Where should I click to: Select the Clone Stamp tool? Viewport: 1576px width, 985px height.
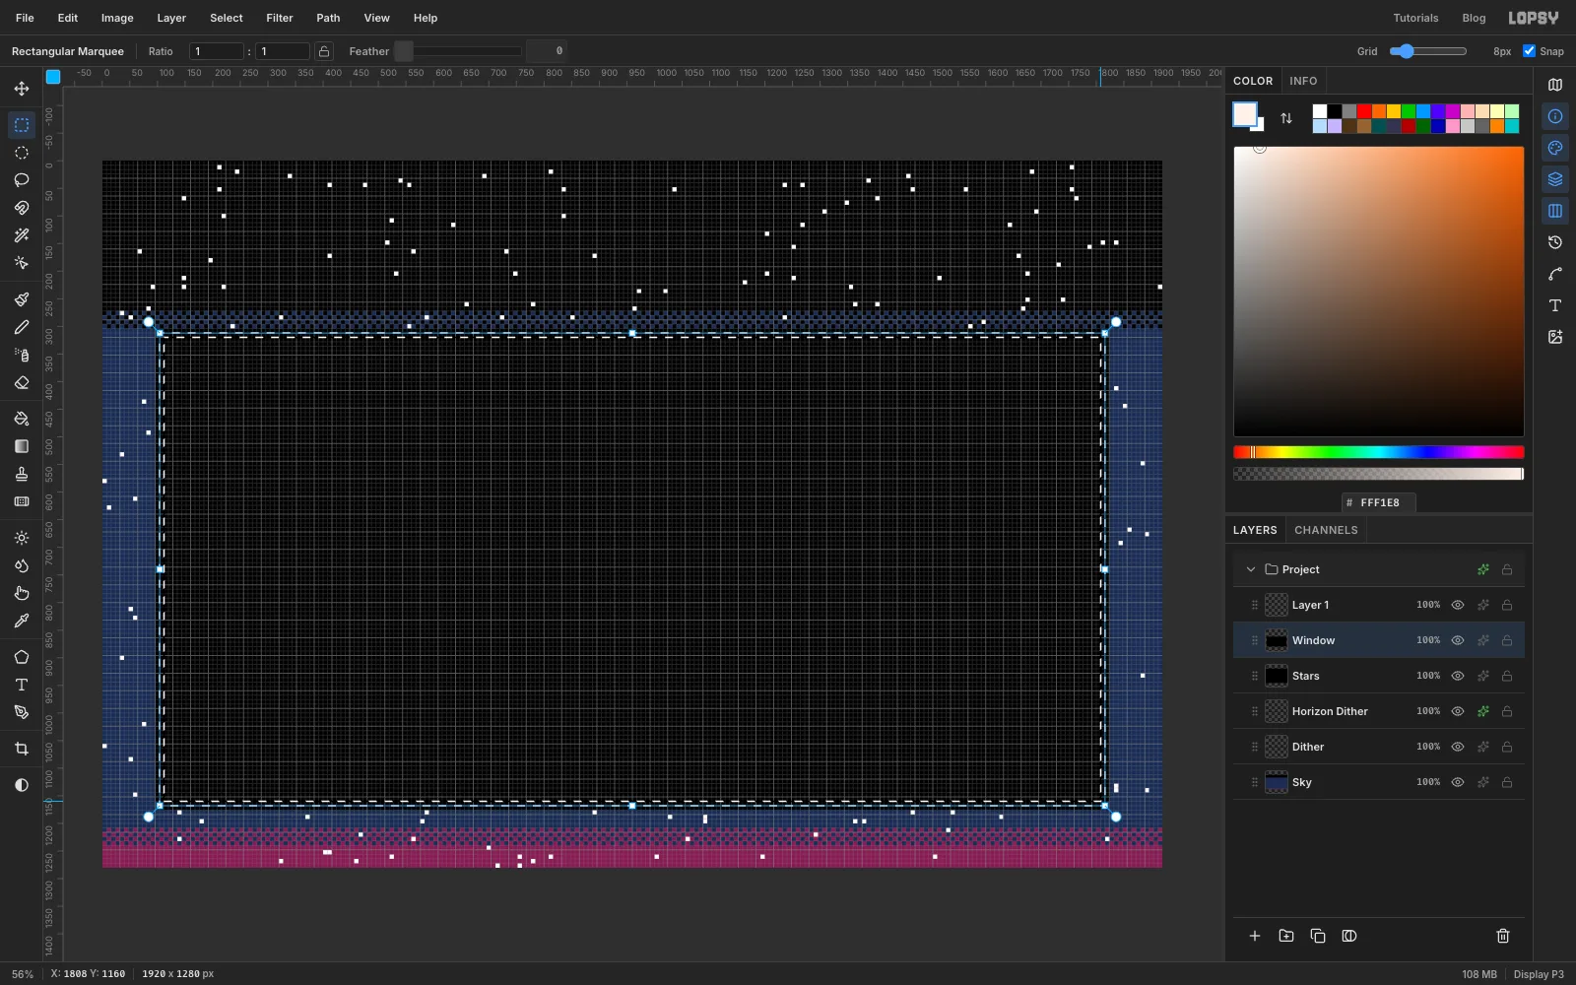click(x=22, y=474)
